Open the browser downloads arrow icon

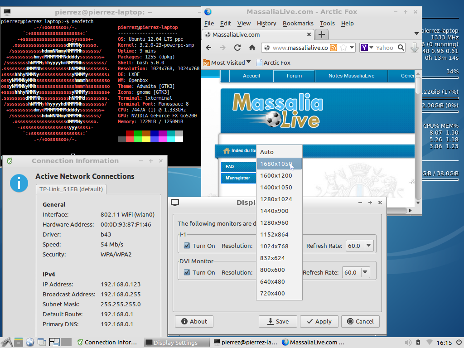414,48
